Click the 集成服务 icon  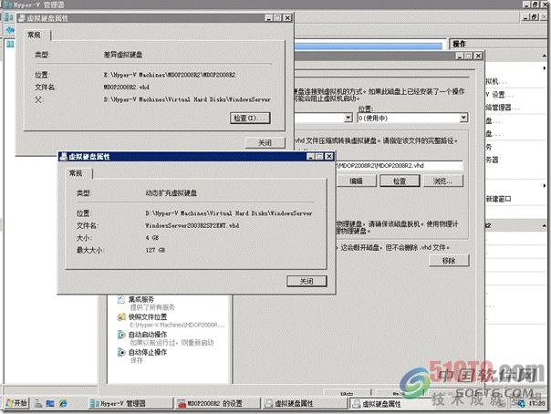121,299
